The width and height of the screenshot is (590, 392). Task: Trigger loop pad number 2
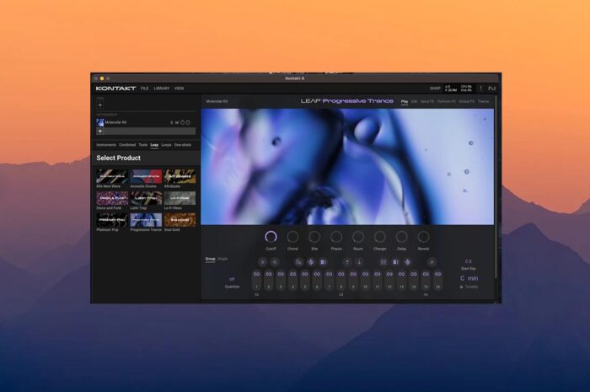click(269, 280)
